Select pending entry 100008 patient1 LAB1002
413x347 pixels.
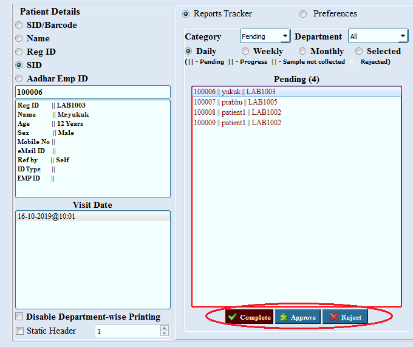tap(296, 112)
